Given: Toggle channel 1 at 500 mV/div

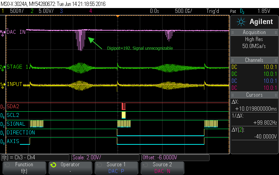Looking at the screenshot, I should coord(15,11).
